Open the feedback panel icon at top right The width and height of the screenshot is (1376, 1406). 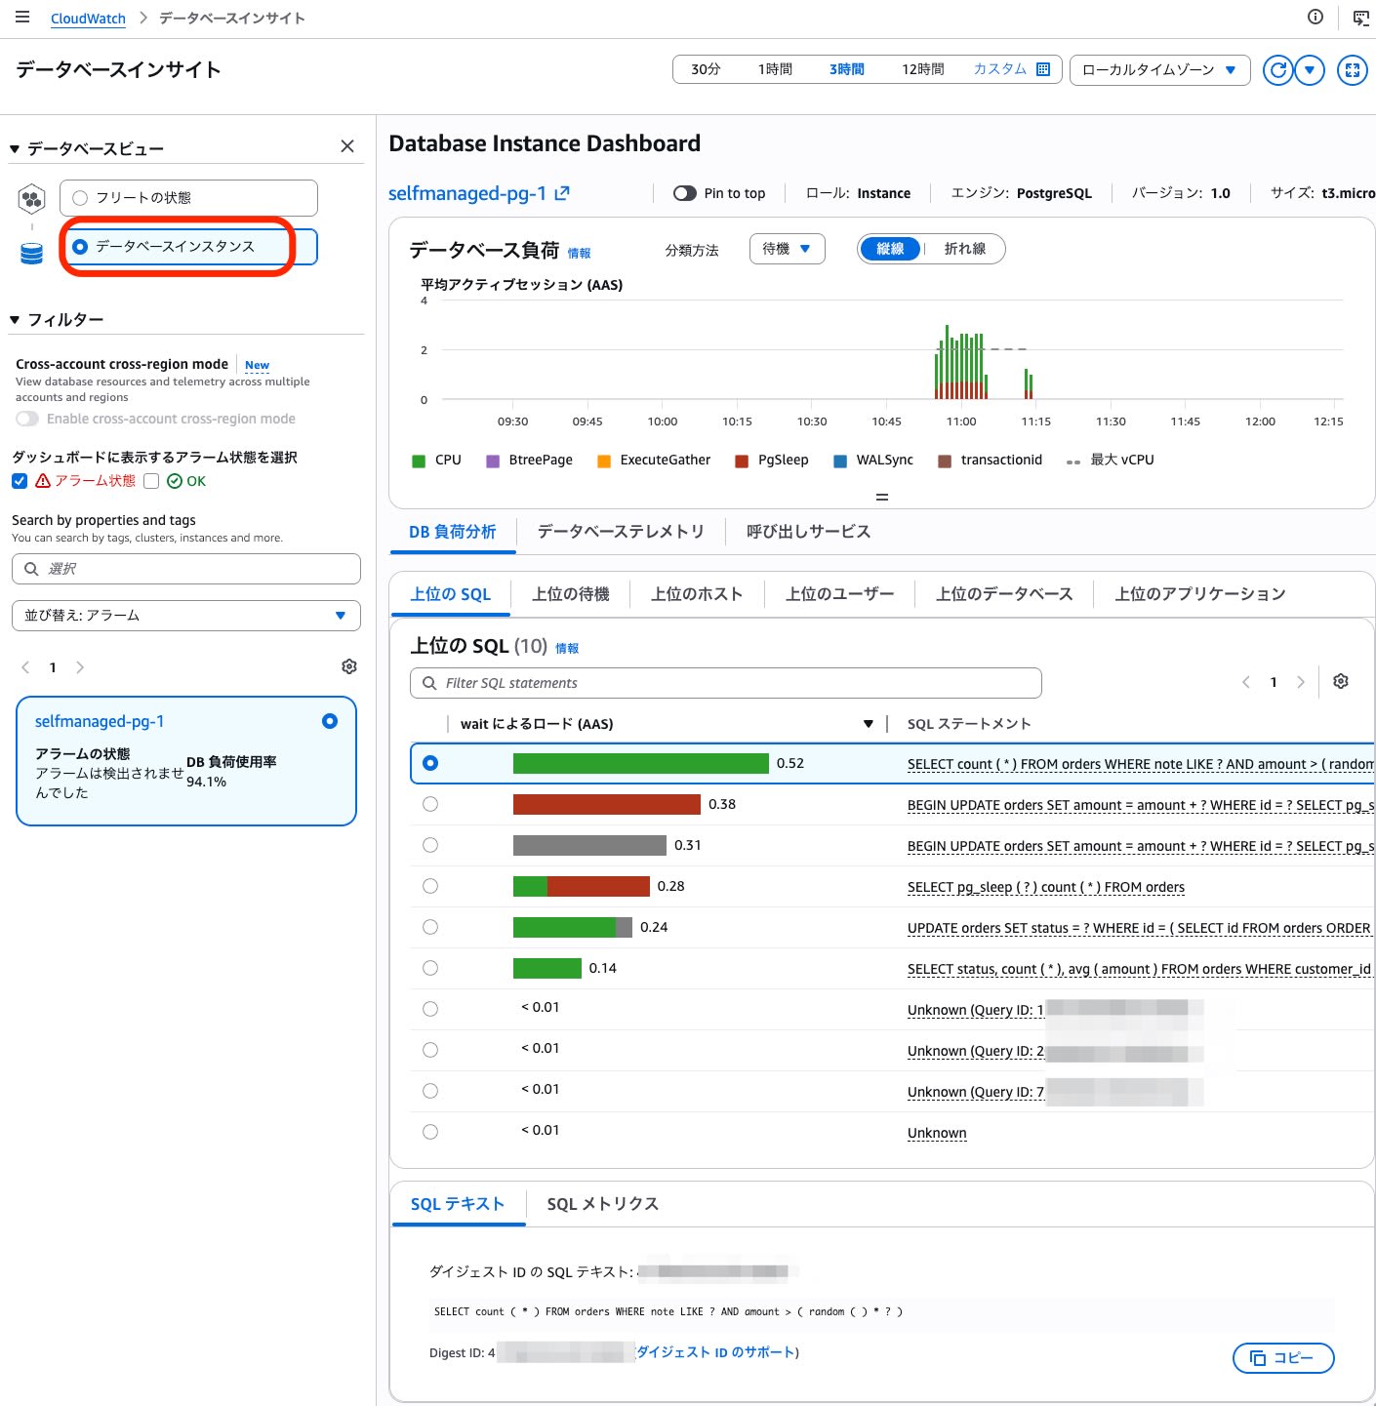pos(1361,18)
